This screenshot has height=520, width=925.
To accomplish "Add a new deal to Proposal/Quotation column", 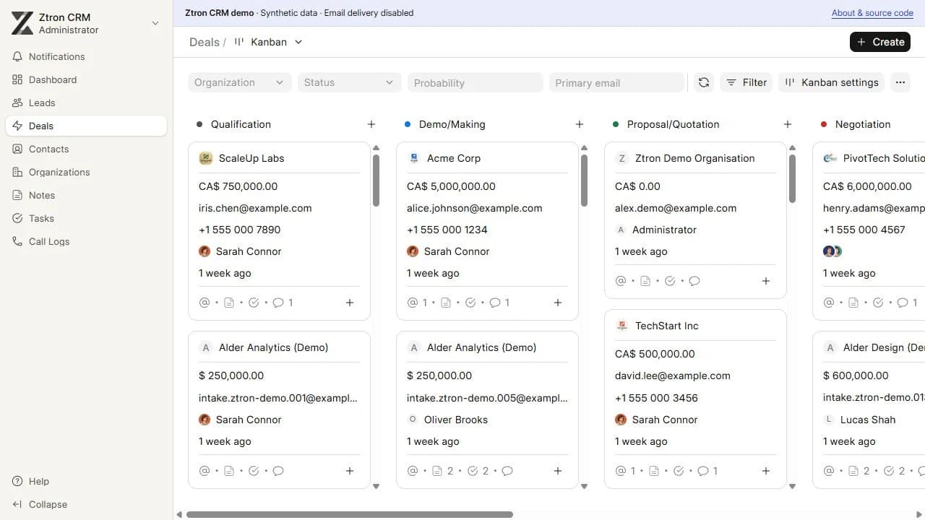I will coord(788,124).
